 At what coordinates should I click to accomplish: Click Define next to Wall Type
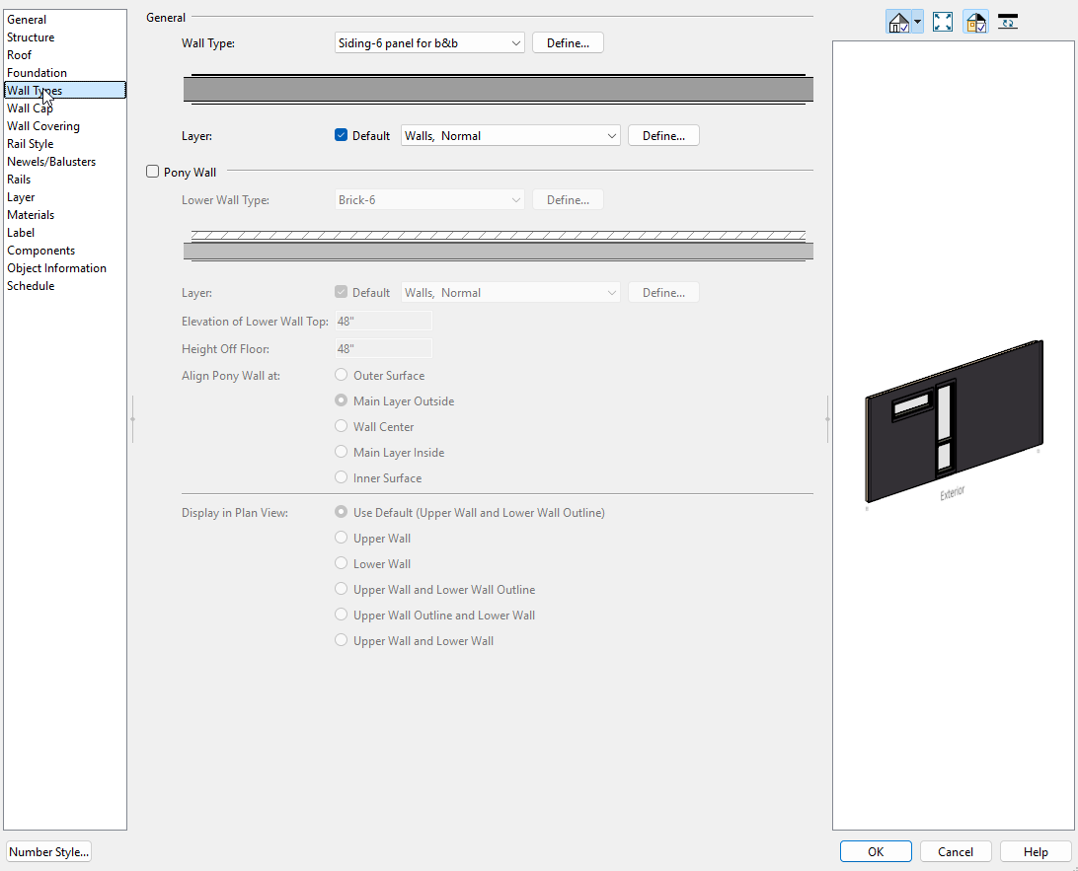pyautogui.click(x=568, y=43)
